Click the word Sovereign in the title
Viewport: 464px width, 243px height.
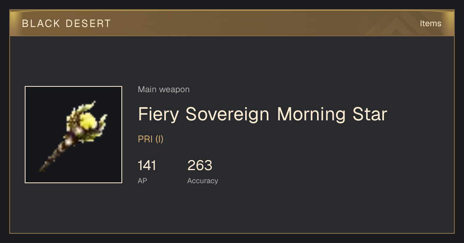(227, 115)
